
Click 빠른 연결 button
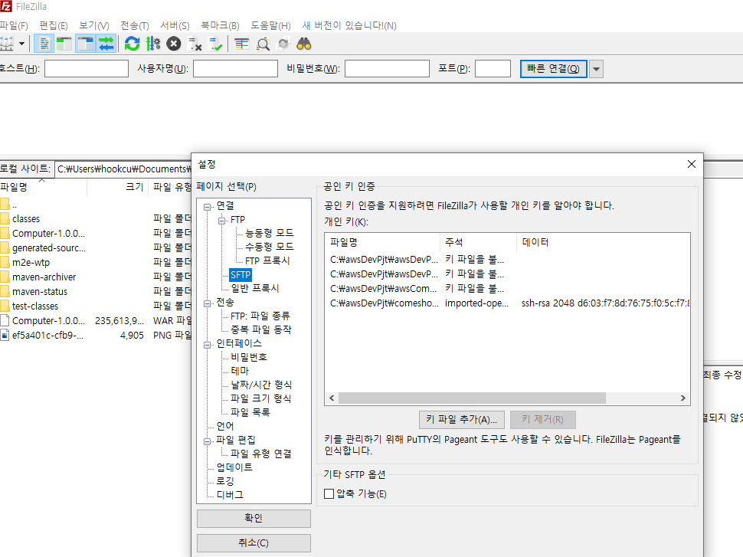[554, 69]
